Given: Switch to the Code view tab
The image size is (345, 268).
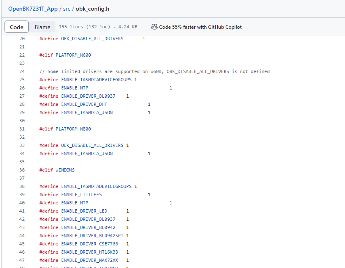Looking at the screenshot, I should (16, 27).
